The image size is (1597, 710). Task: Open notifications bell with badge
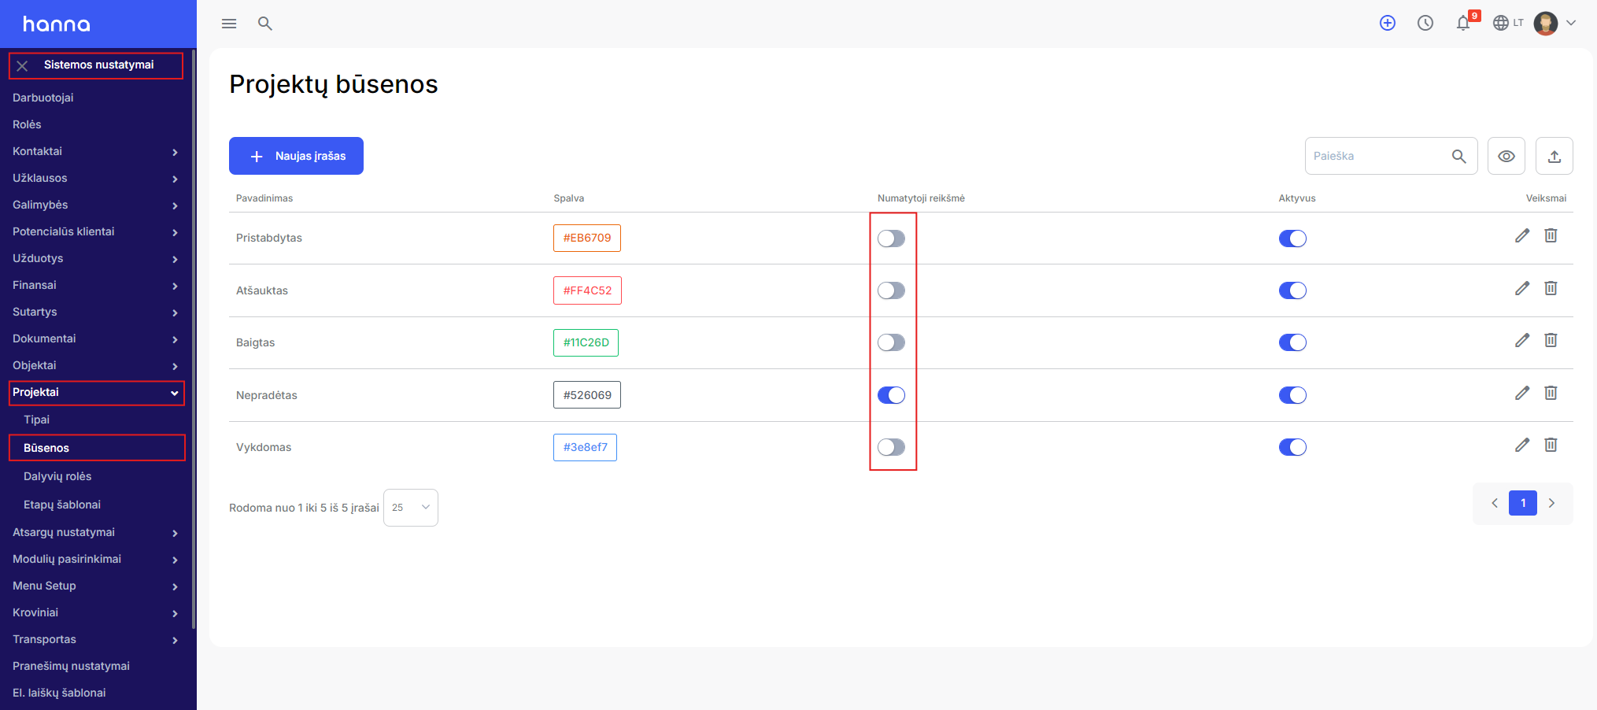[x=1465, y=22]
